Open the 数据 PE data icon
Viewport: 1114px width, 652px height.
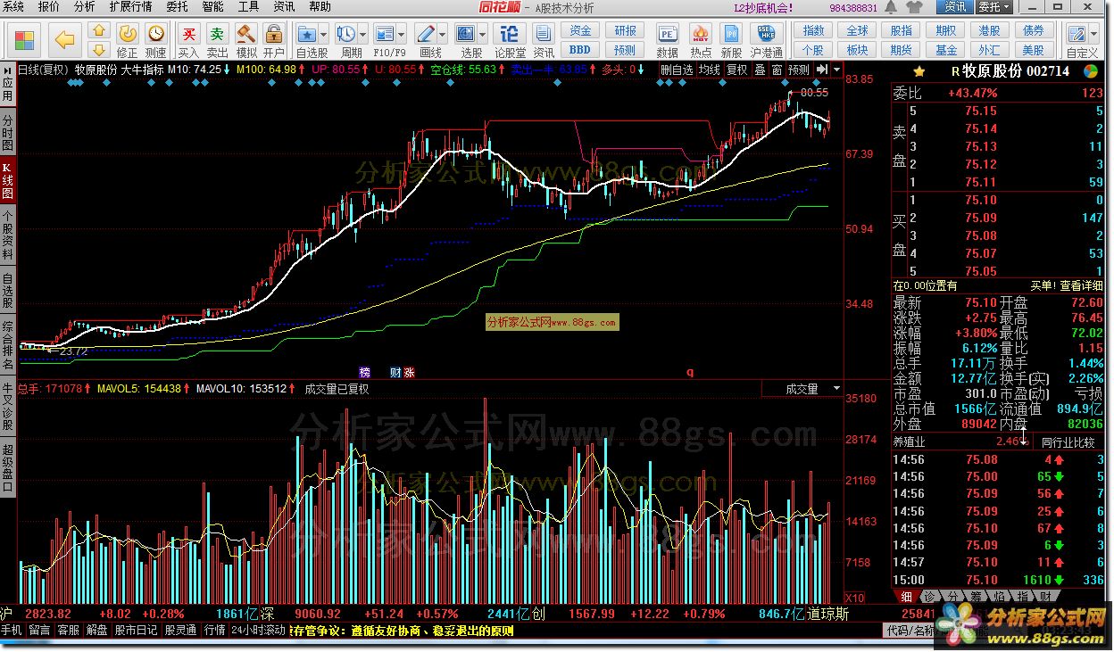point(667,40)
